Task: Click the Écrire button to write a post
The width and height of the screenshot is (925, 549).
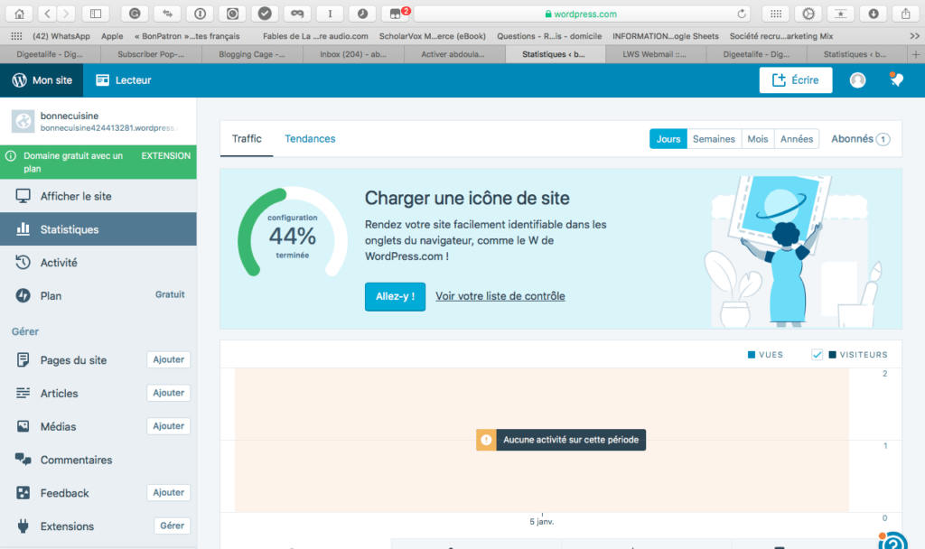Action: point(795,80)
